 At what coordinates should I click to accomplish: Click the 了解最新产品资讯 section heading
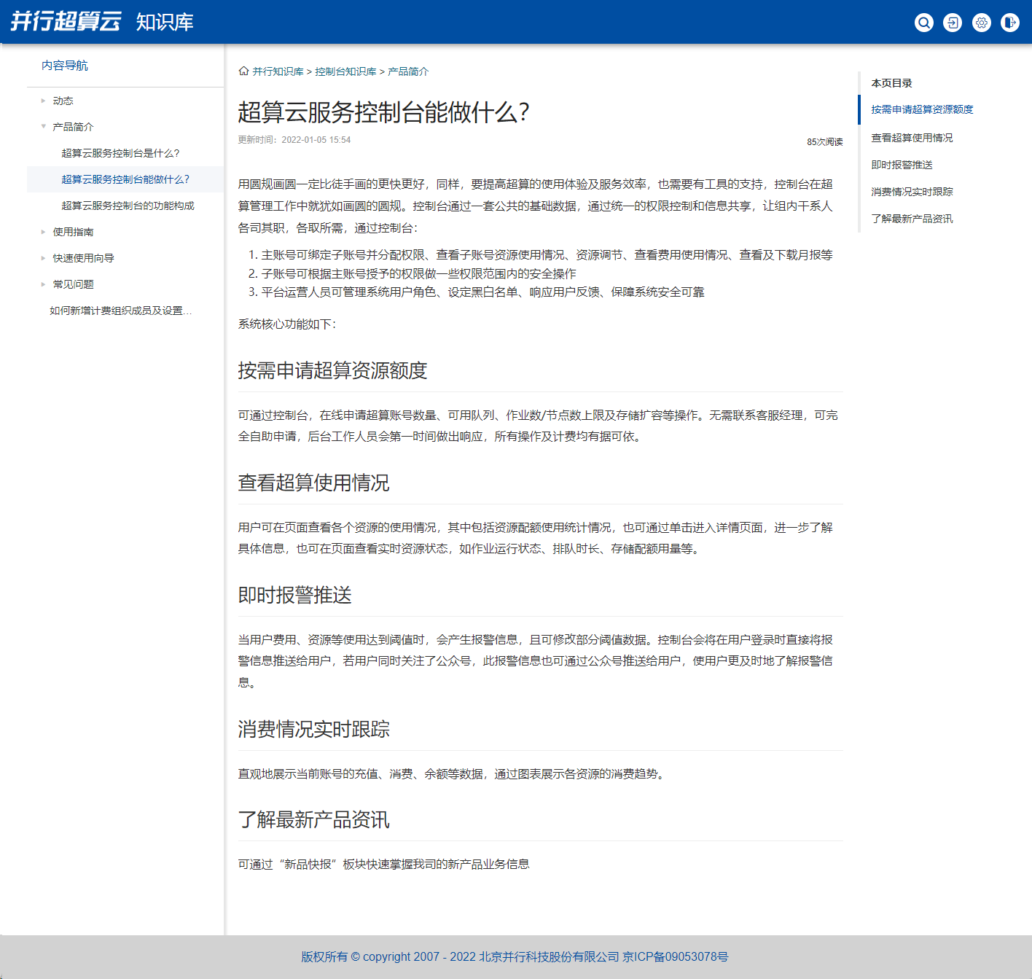point(313,819)
